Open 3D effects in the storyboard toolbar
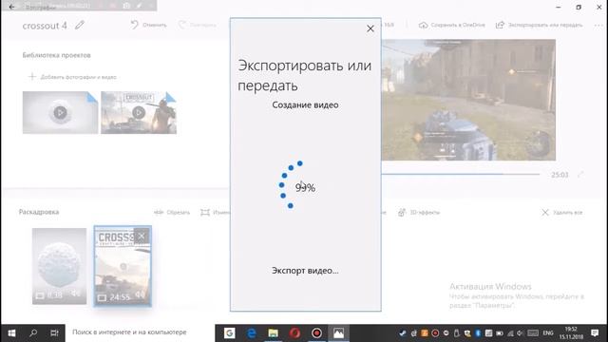608x342 pixels. coord(419,212)
